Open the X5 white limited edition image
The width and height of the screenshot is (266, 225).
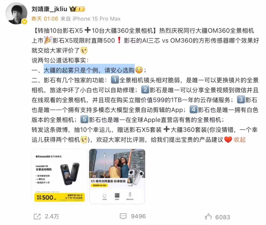117,176
